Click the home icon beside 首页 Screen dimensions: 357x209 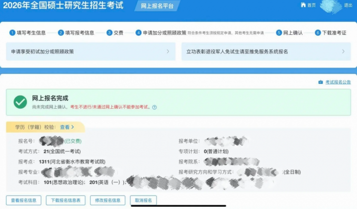303,5
